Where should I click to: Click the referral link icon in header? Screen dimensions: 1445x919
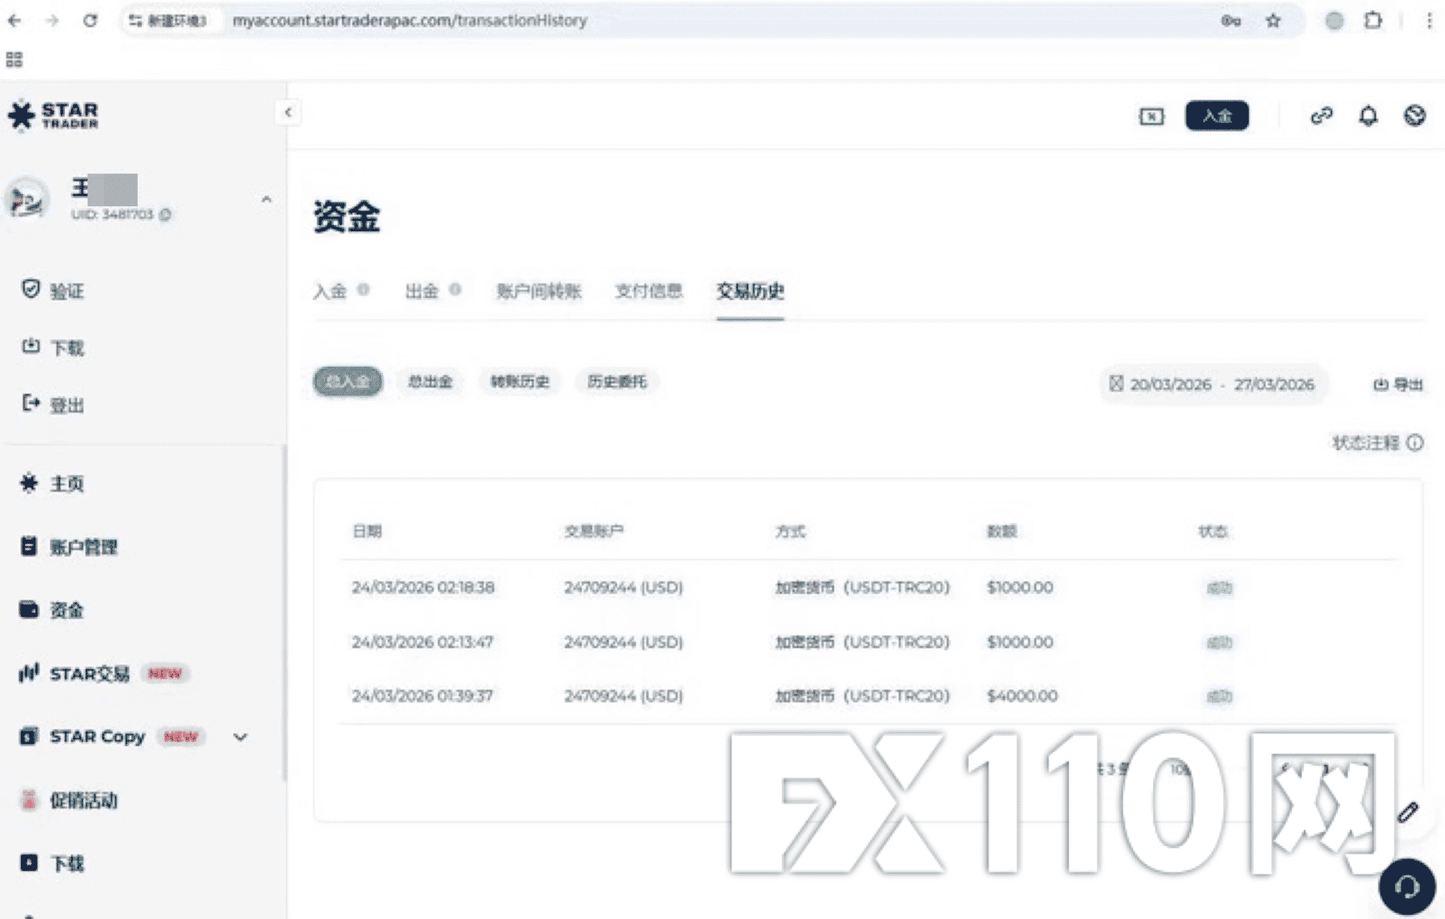pos(1321,115)
